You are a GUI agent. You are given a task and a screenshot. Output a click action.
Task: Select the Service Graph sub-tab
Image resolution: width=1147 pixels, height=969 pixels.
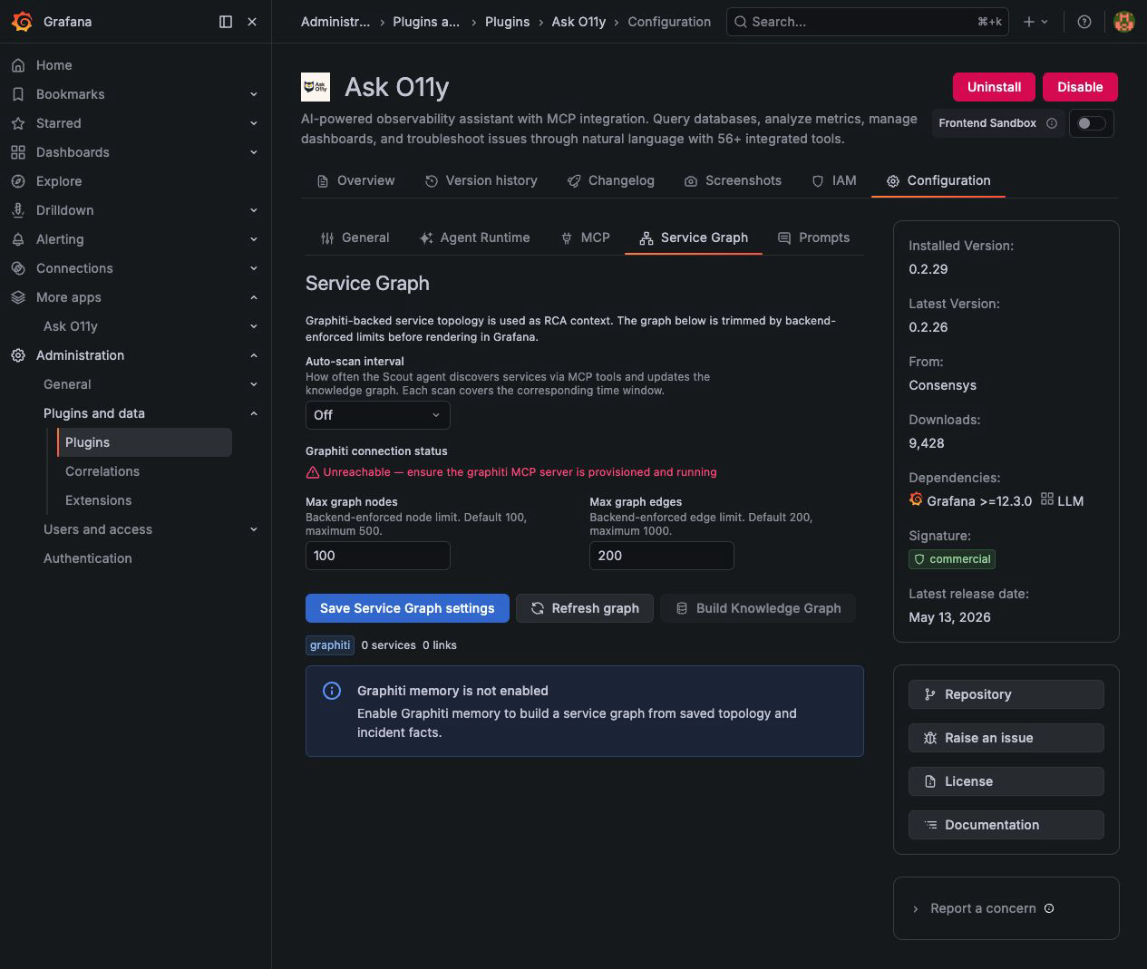pyautogui.click(x=694, y=237)
